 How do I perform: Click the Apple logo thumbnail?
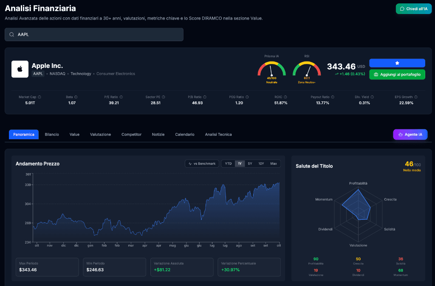[20, 69]
